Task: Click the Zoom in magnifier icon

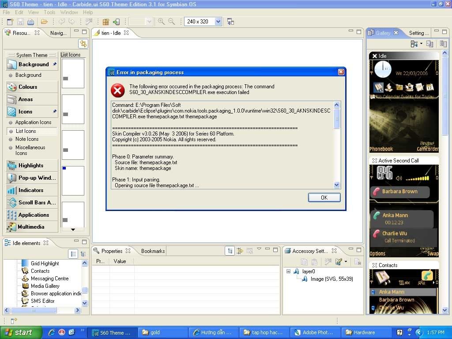Action: pyautogui.click(x=161, y=22)
